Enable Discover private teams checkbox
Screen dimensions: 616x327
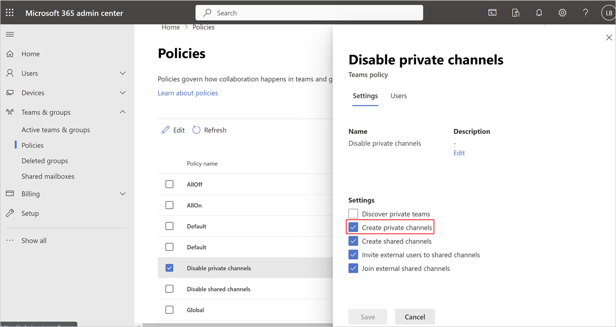click(x=353, y=214)
